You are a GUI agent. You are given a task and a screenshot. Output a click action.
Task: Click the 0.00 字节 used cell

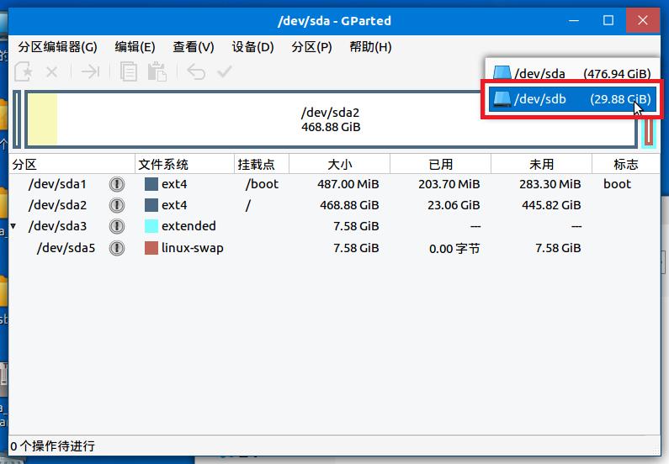(454, 249)
